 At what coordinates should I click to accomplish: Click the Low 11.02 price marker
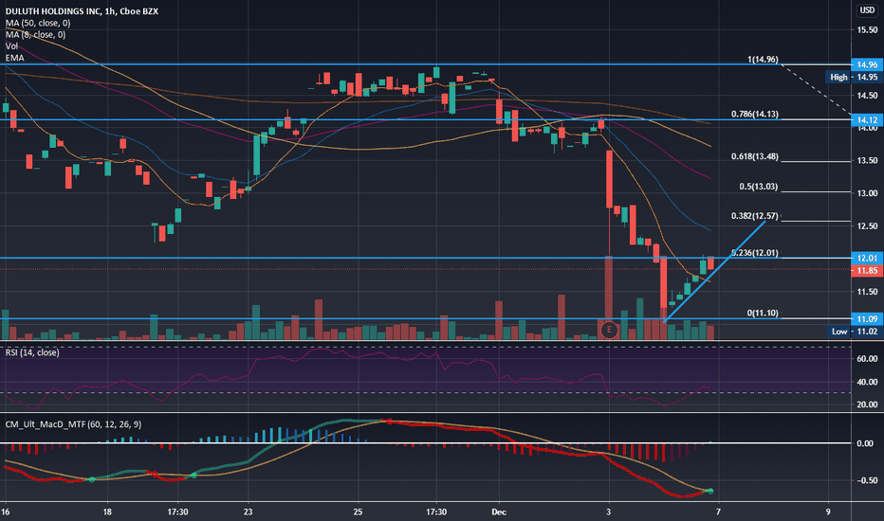pyautogui.click(x=854, y=332)
